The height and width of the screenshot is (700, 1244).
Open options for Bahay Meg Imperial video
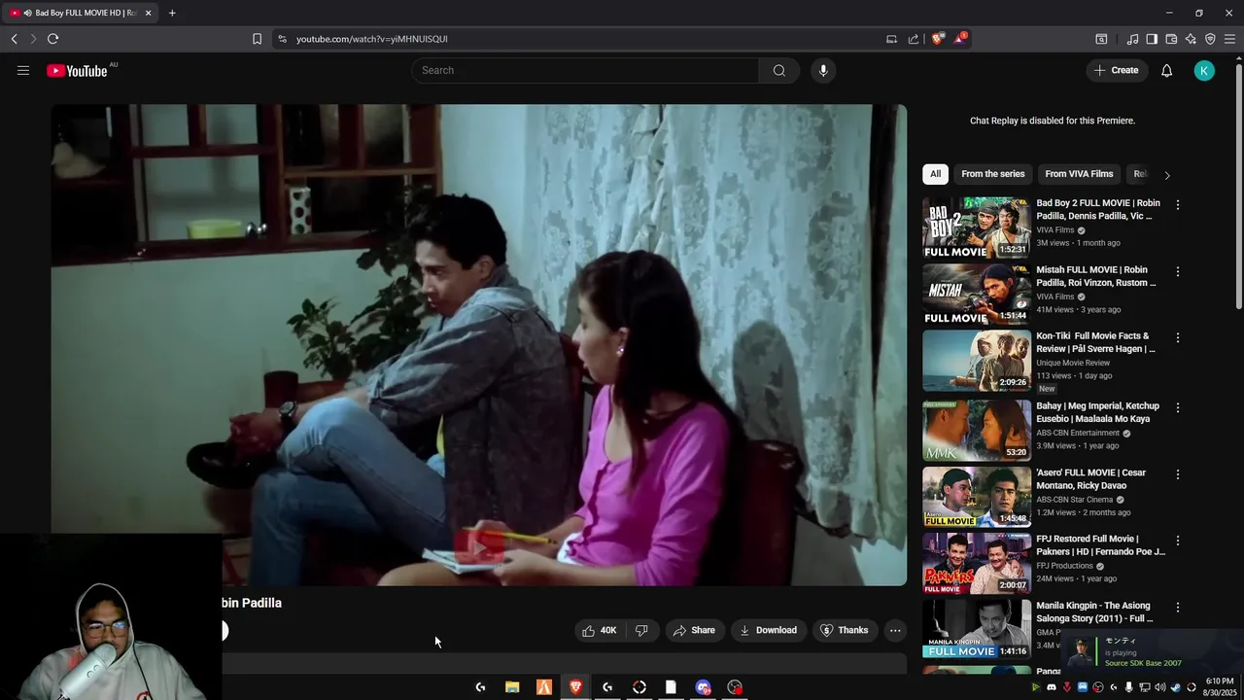pyautogui.click(x=1177, y=407)
